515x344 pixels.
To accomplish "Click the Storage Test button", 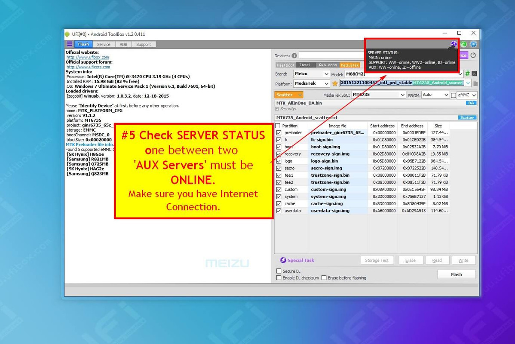I will [x=377, y=260].
